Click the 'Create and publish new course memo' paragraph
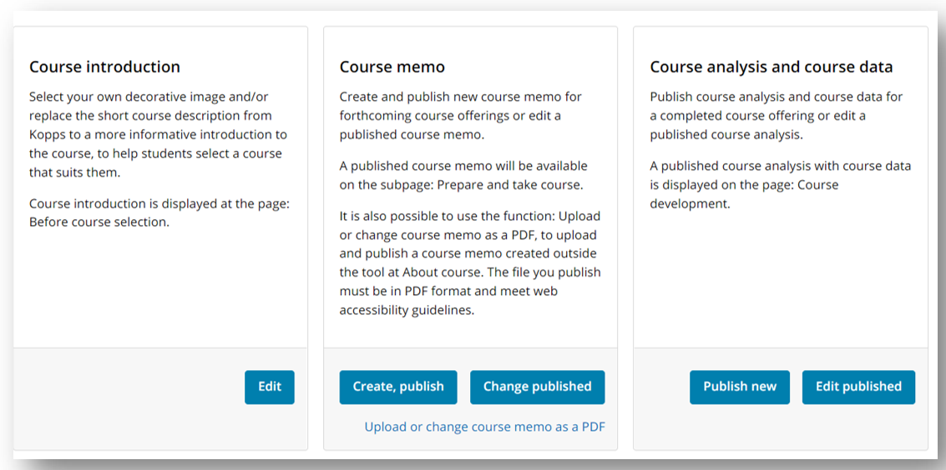946x470 pixels. pos(460,115)
